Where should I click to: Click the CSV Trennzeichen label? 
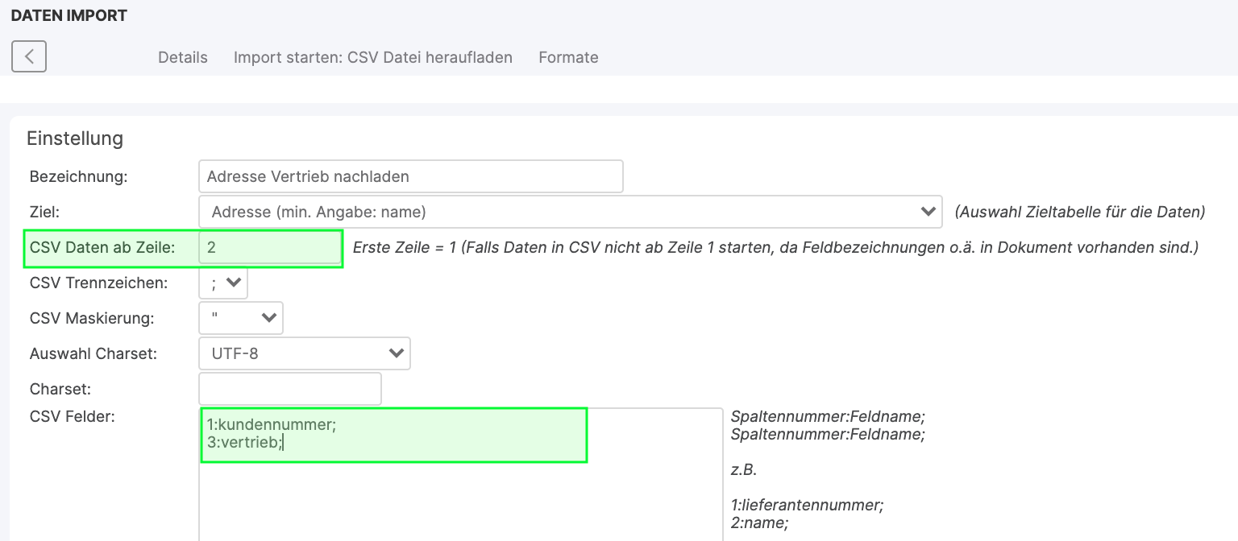(x=98, y=283)
